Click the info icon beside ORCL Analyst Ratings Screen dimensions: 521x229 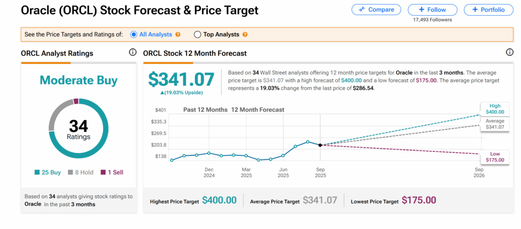(x=132, y=53)
